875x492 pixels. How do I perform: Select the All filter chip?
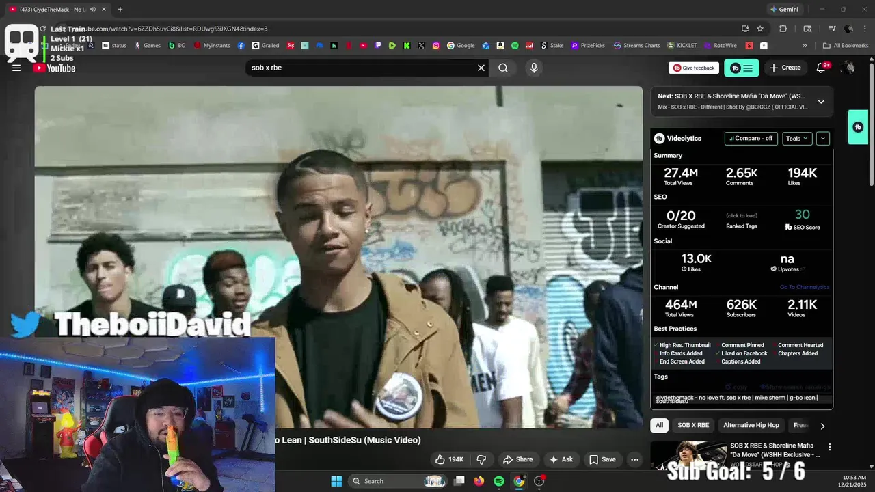[x=659, y=425]
